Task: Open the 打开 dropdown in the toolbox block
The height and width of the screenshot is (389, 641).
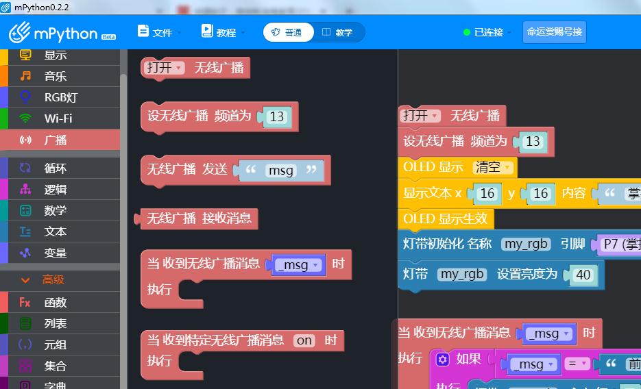Action: click(x=165, y=68)
